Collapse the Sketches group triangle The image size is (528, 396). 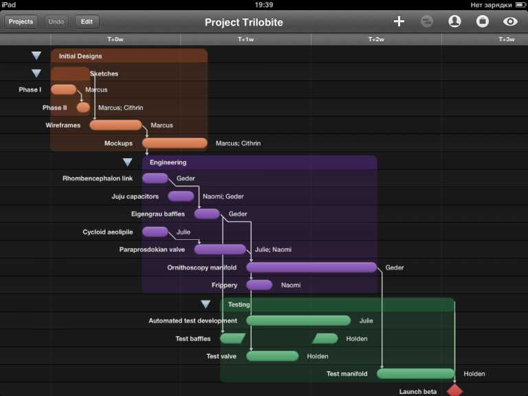pos(36,73)
